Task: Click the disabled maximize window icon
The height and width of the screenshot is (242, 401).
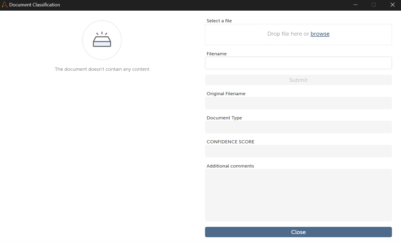Action: tap(374, 5)
